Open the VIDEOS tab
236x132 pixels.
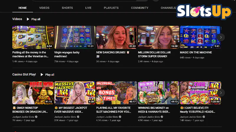click(44, 8)
